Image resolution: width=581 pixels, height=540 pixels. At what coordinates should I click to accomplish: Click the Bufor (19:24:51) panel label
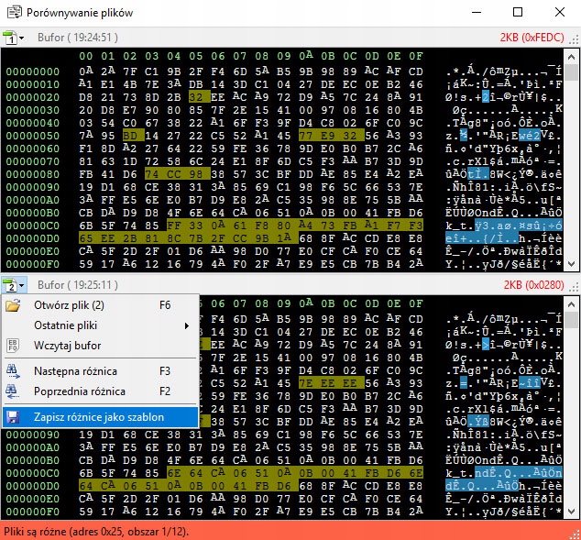[x=78, y=38]
